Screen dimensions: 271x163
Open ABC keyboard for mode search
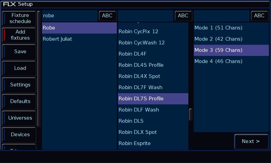coord(259,16)
